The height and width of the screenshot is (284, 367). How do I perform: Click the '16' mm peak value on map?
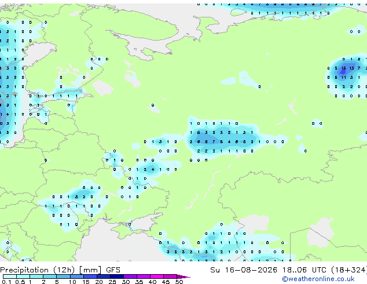pyautogui.click(x=344, y=68)
